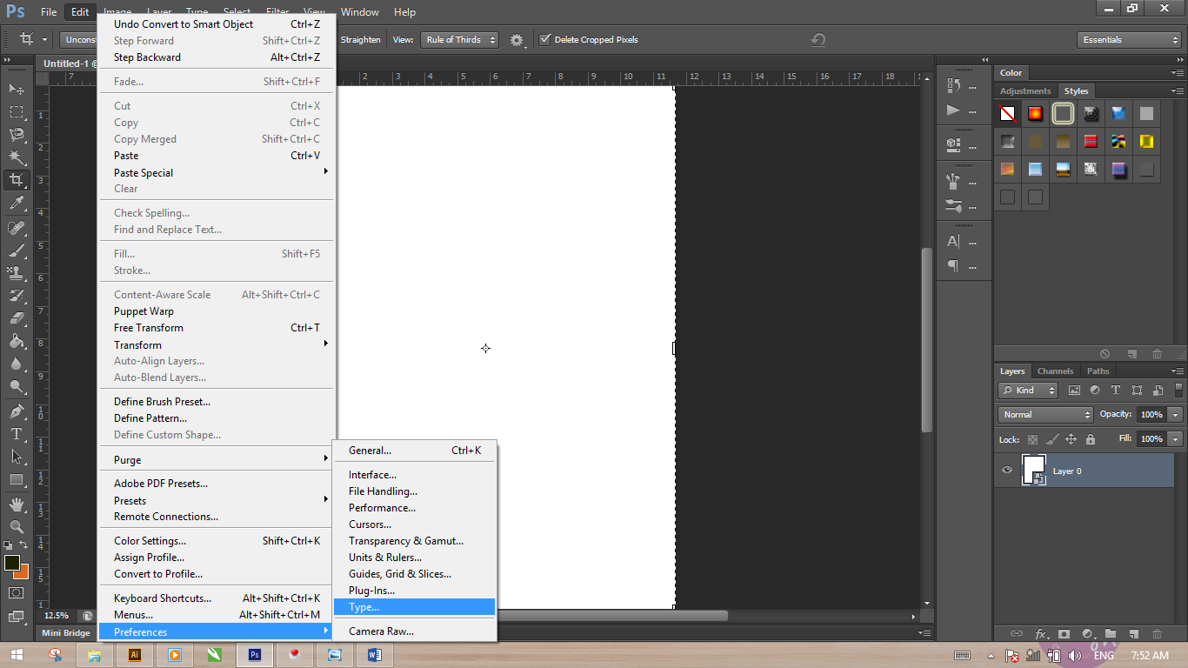Viewport: 1188px width, 668px height.
Task: Toggle Layer 0 visibility
Action: click(1006, 470)
